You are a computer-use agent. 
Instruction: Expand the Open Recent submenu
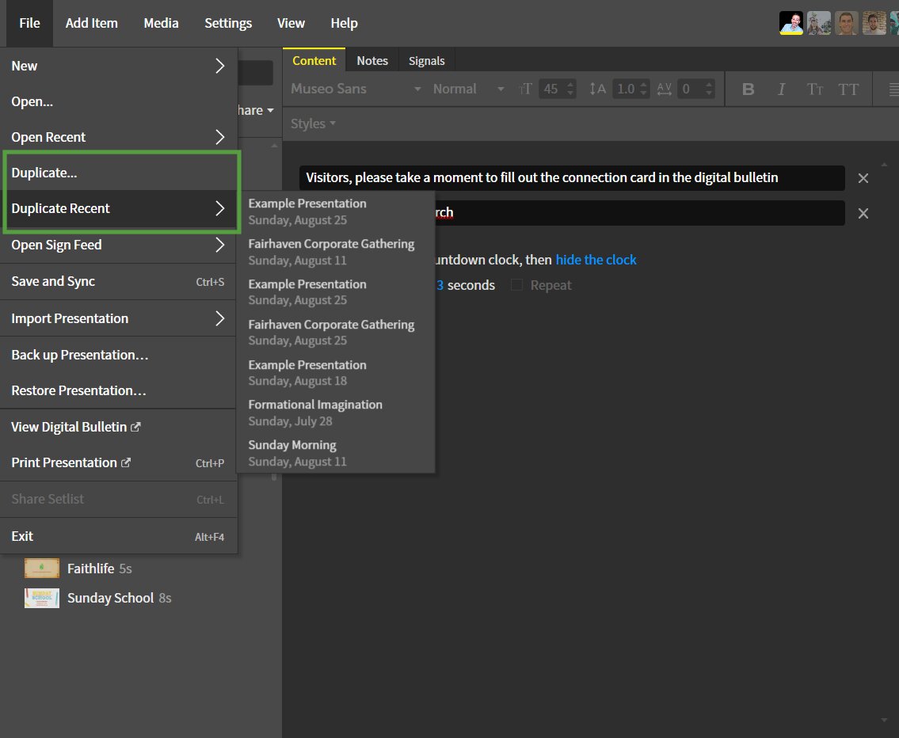(x=119, y=137)
